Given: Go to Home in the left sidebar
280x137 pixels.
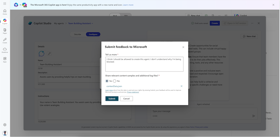Looking at the screenshot, I should coord(5,12).
